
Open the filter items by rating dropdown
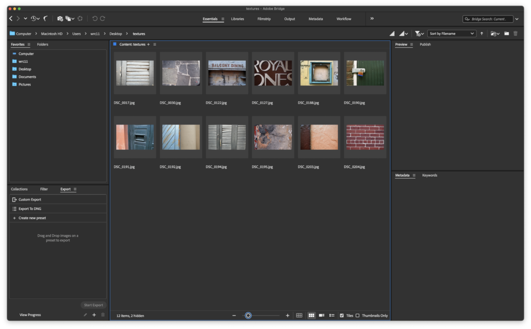(419, 34)
